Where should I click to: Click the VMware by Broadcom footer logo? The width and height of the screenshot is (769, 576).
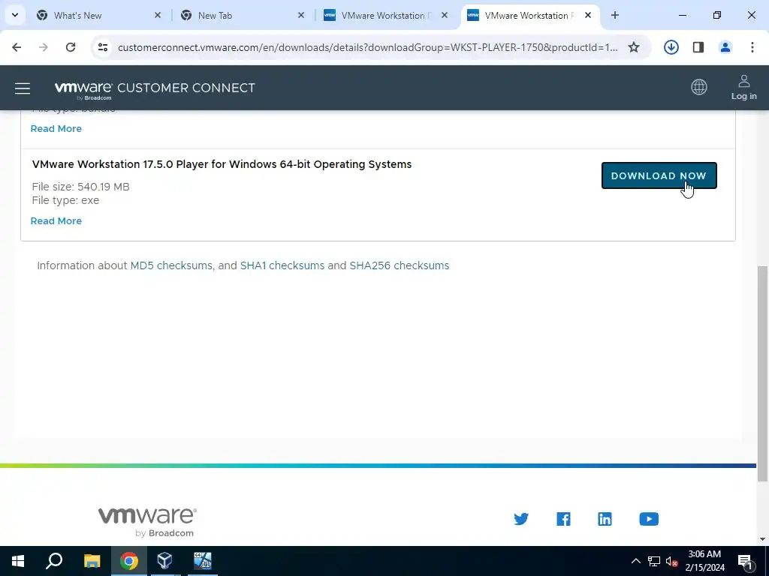[146, 522]
